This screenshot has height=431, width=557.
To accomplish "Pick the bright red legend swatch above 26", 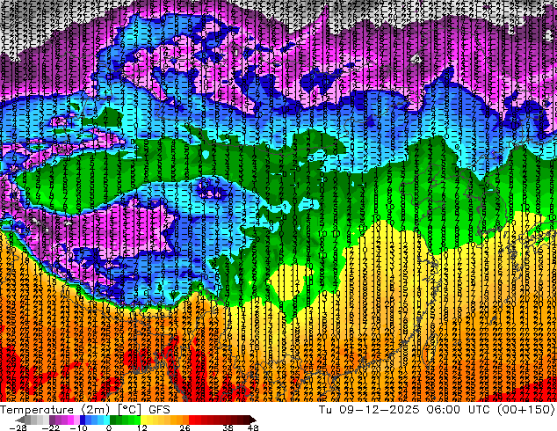I will (192, 420).
